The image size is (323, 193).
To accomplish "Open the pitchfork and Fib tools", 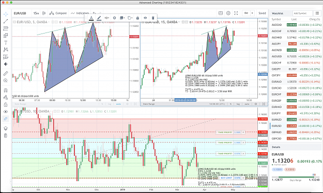I will (x=6, y=28).
